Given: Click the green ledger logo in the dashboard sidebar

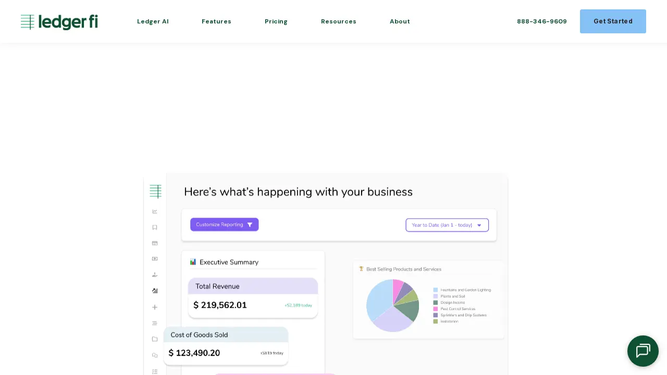Looking at the screenshot, I should pyautogui.click(x=155, y=192).
